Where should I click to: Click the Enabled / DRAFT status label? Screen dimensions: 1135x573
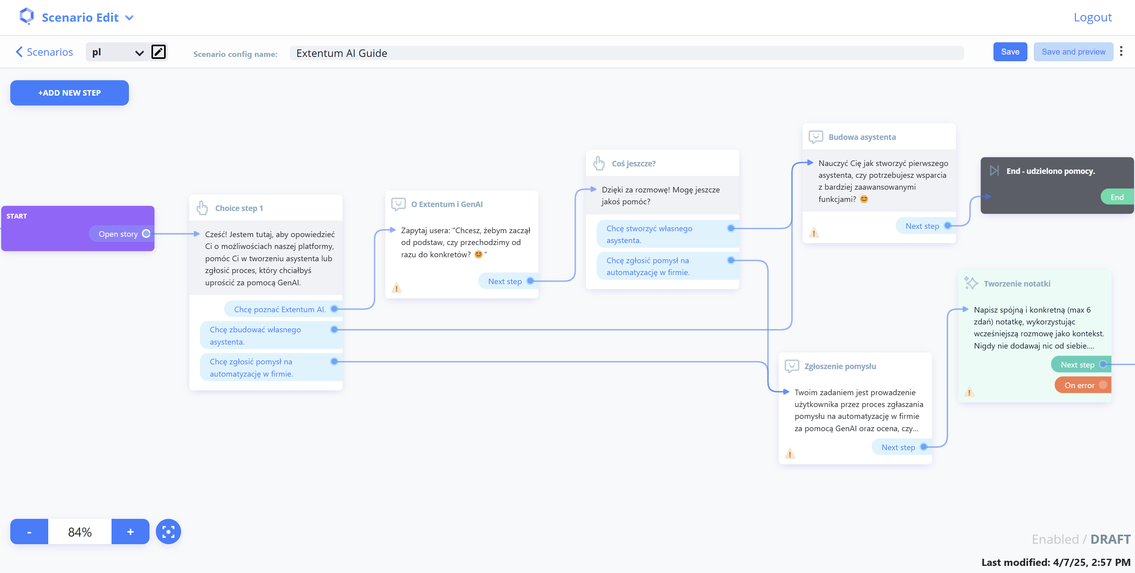[x=1081, y=539]
